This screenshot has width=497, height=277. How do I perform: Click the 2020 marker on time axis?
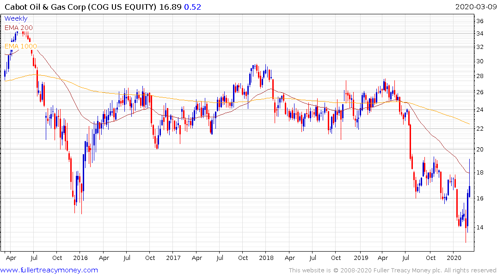click(x=454, y=258)
